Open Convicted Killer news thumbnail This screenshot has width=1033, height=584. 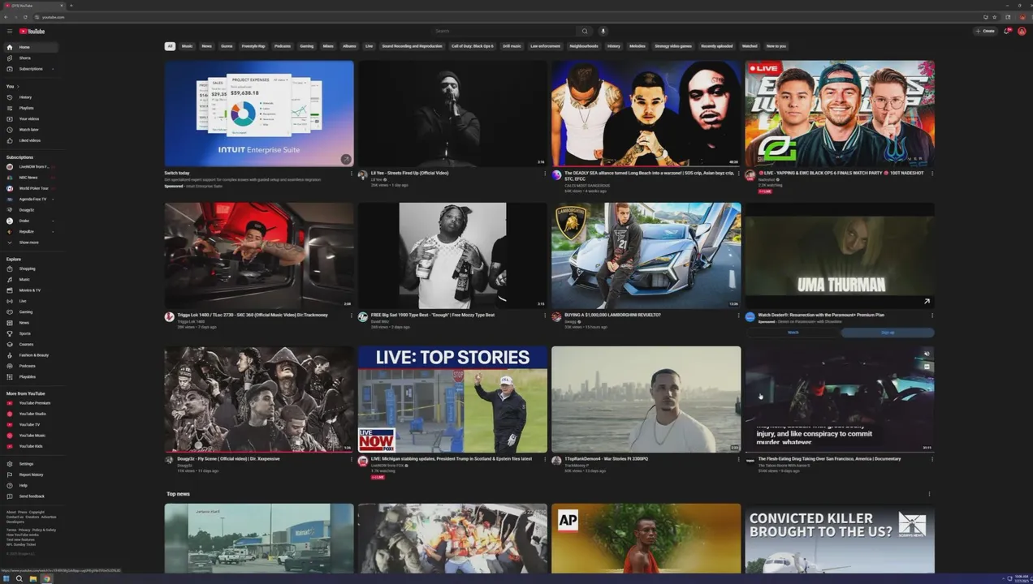[x=840, y=539]
